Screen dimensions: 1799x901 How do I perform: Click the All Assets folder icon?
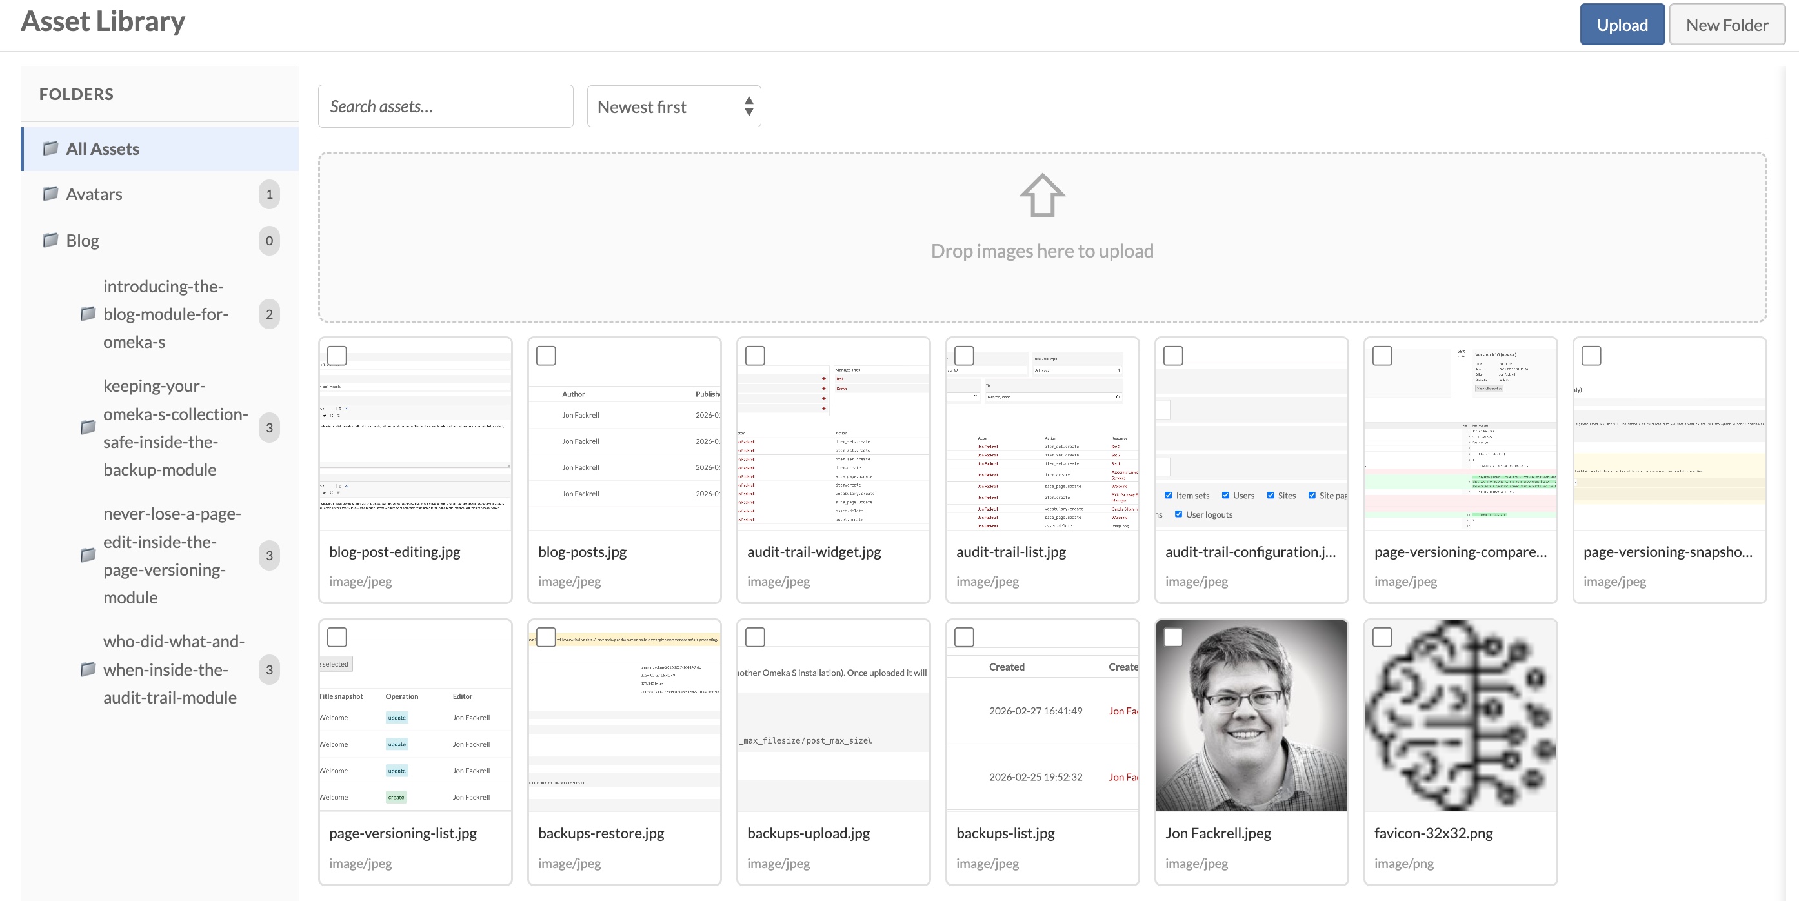(50, 148)
